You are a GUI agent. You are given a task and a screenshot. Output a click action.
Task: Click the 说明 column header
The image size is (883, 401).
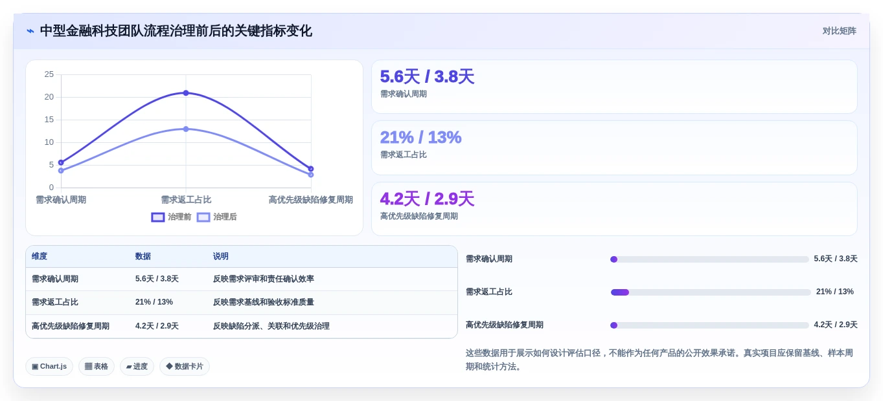point(221,257)
